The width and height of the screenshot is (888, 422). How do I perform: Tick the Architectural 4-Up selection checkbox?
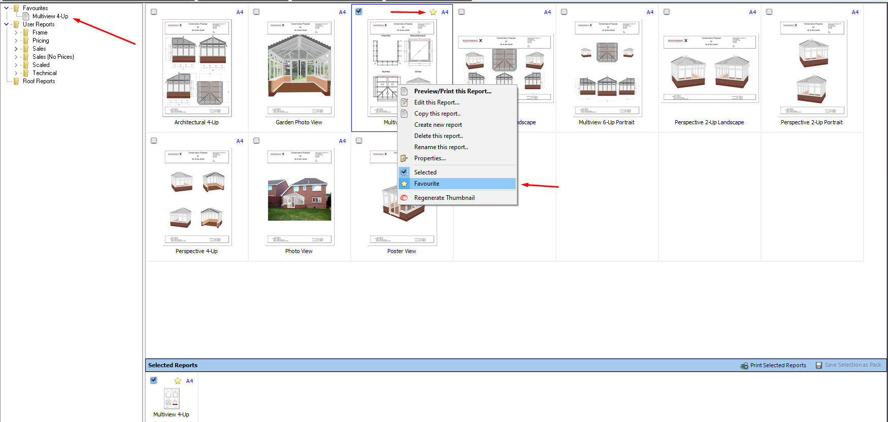[154, 12]
